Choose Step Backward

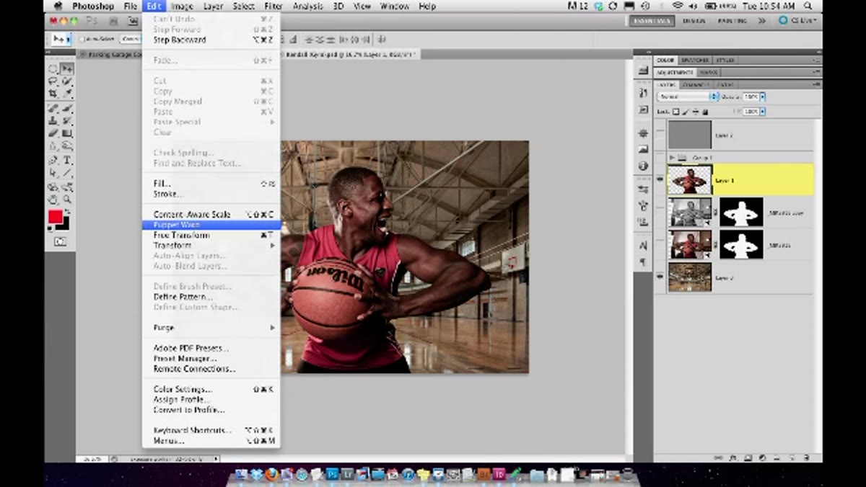211,40
